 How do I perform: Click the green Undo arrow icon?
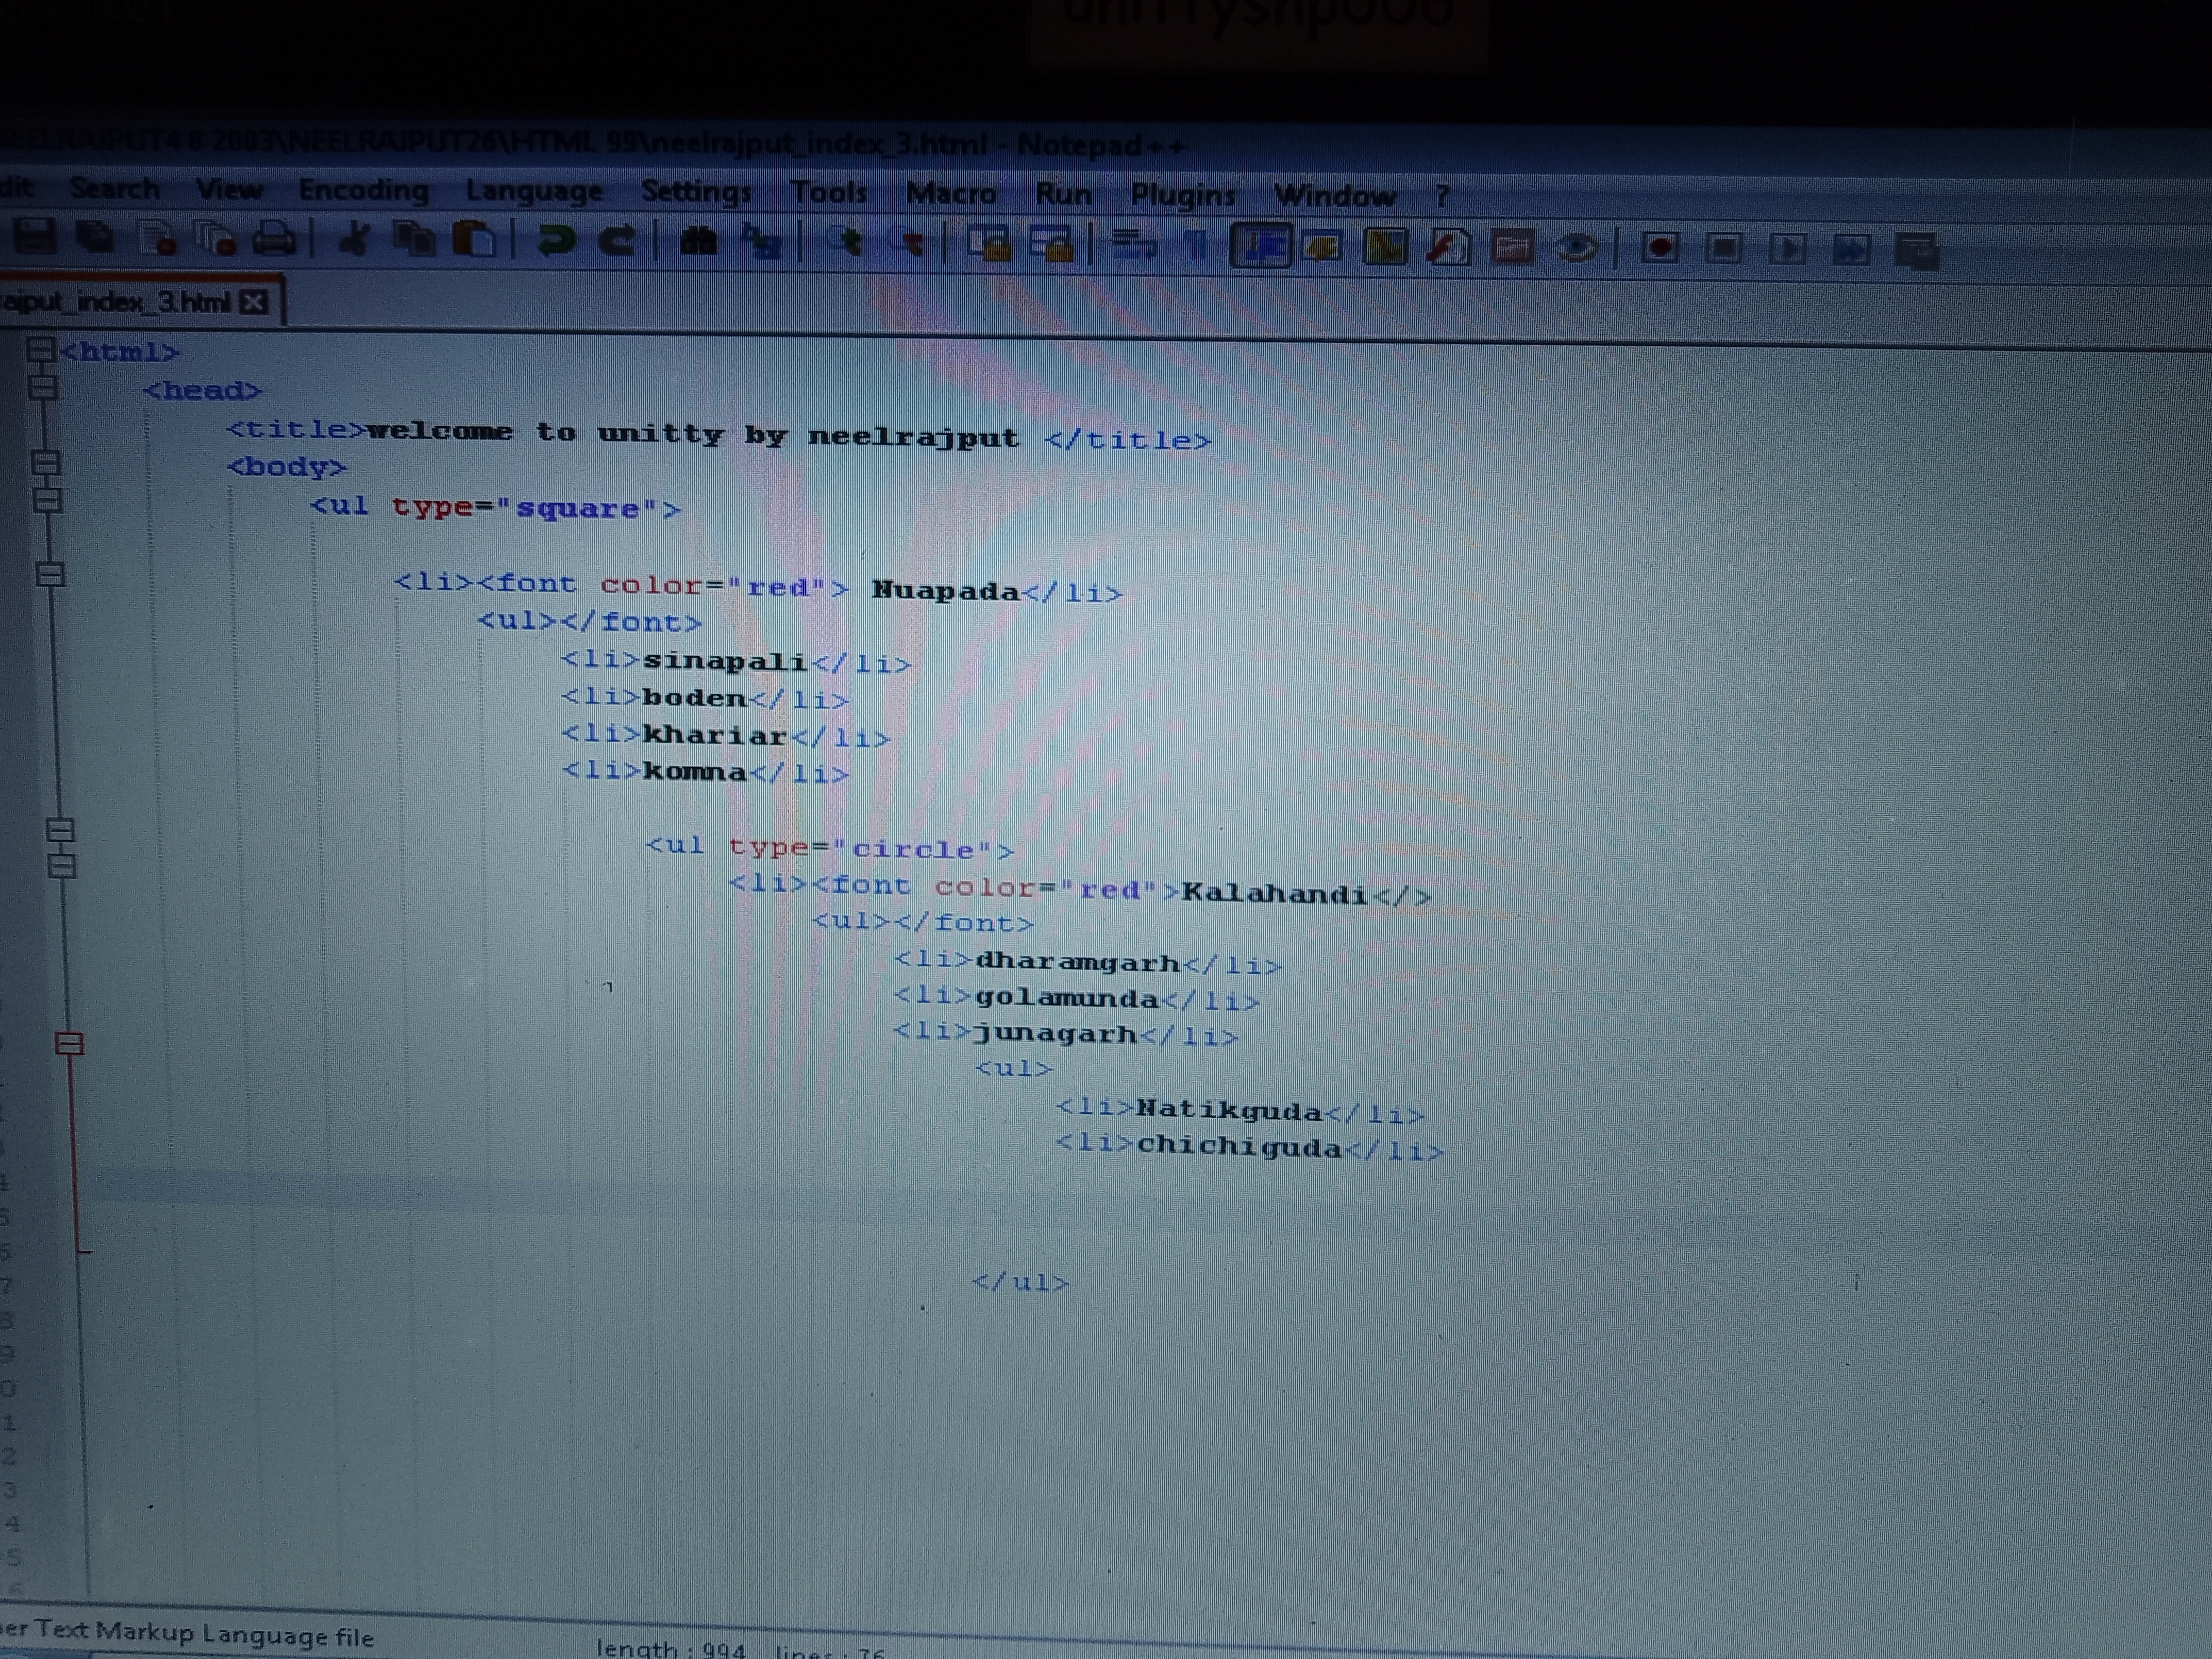(556, 241)
